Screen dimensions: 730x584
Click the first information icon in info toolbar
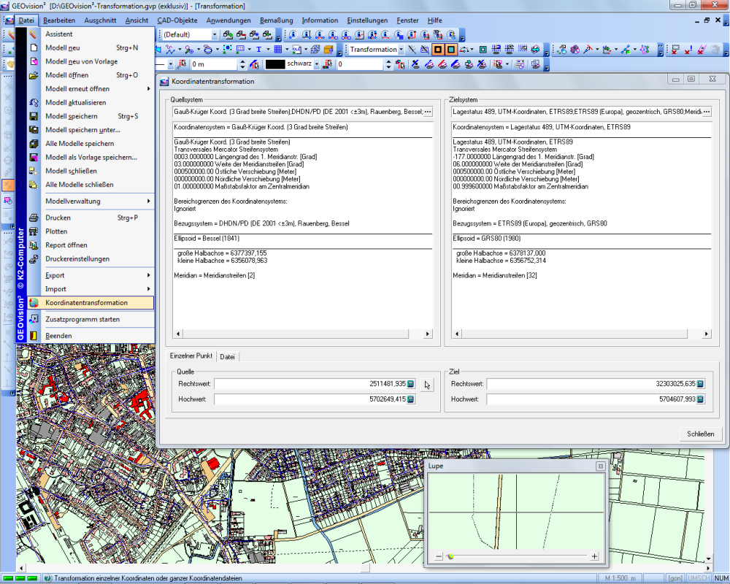[293, 34]
